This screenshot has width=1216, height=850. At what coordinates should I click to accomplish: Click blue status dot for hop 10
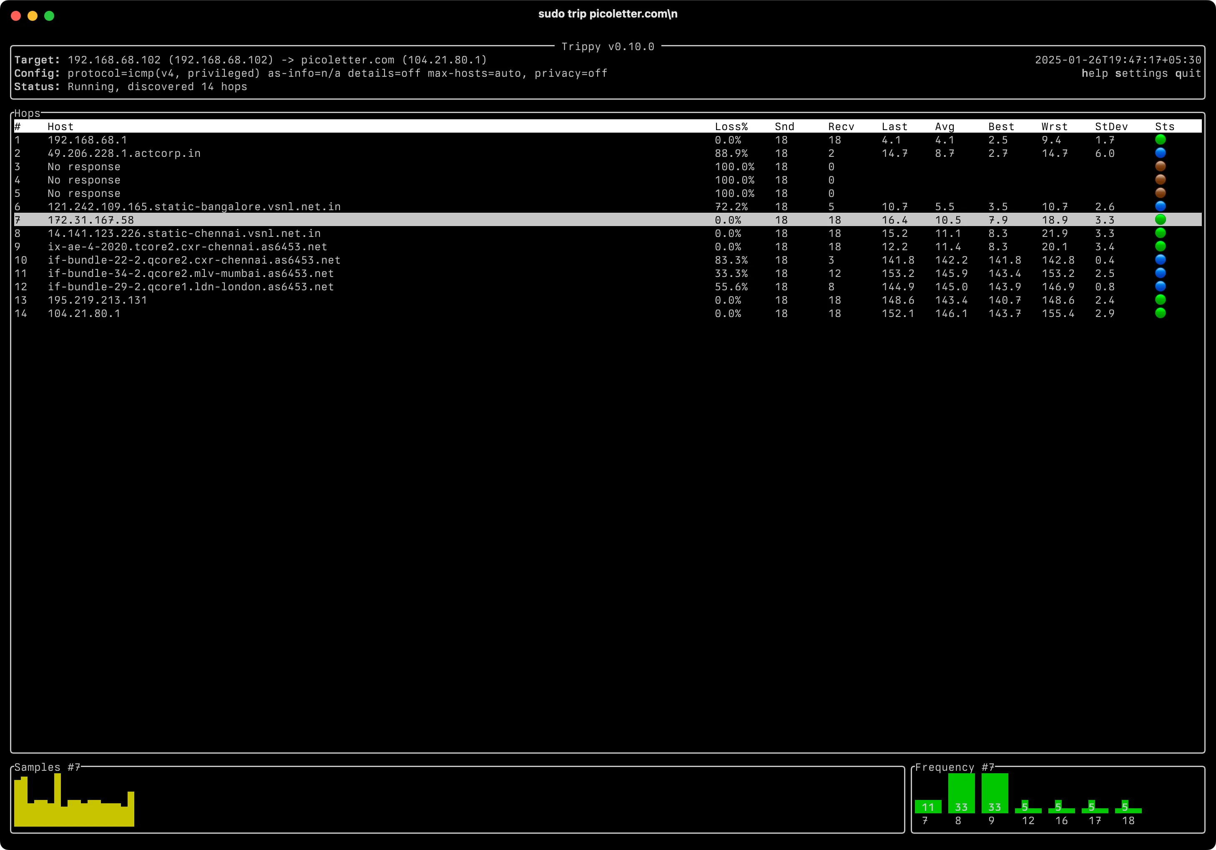[1160, 259]
